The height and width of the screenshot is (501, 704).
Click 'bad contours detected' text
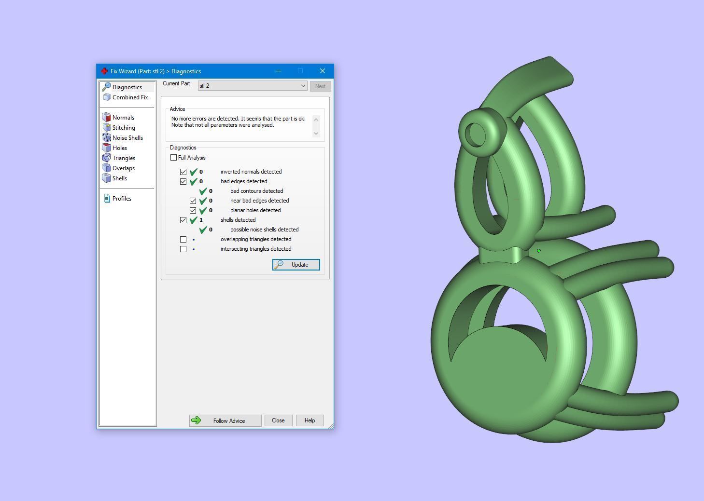coord(257,191)
